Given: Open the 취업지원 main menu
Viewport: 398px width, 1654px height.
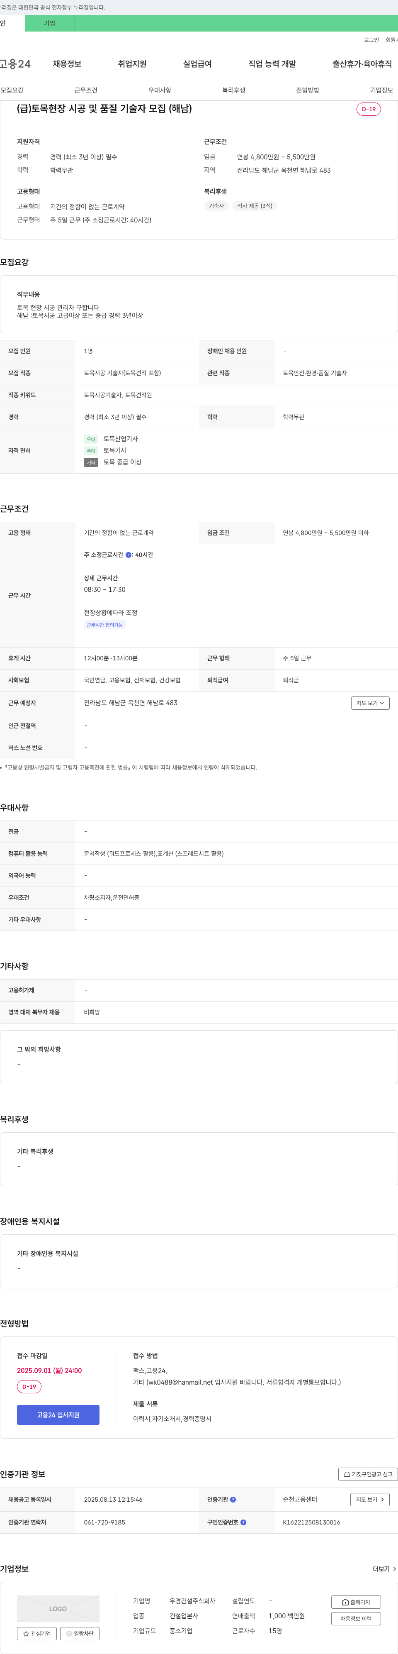Looking at the screenshot, I should (x=132, y=64).
